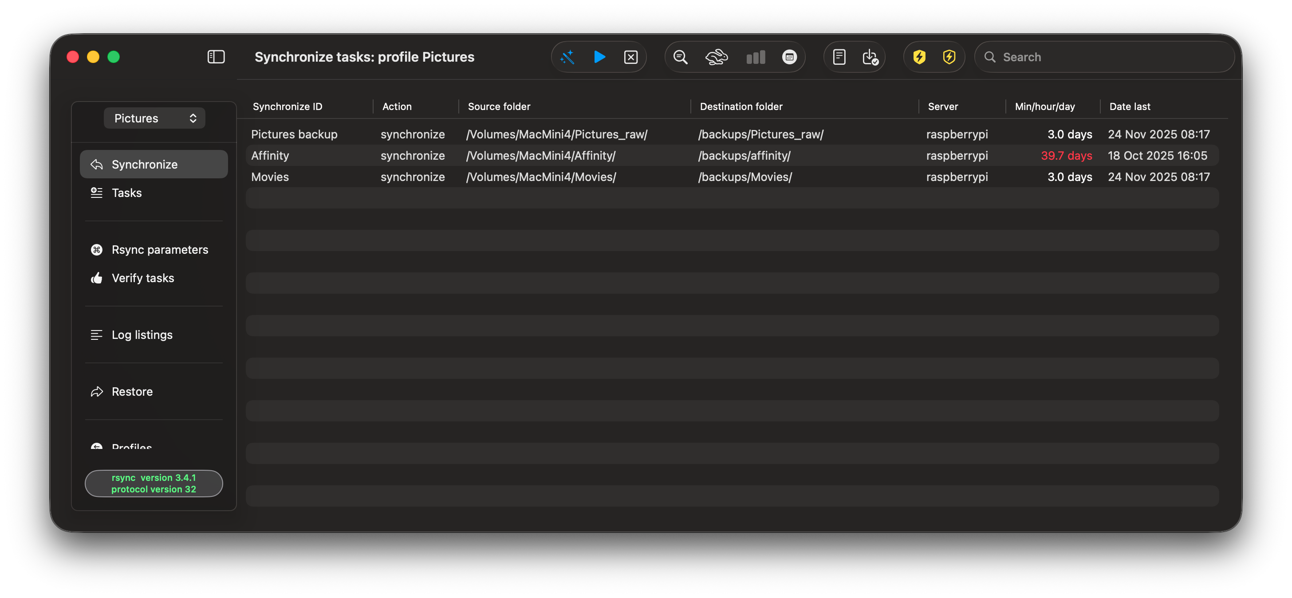Image resolution: width=1292 pixels, height=598 pixels.
Task: Open the Restore sidebar item
Action: click(132, 391)
